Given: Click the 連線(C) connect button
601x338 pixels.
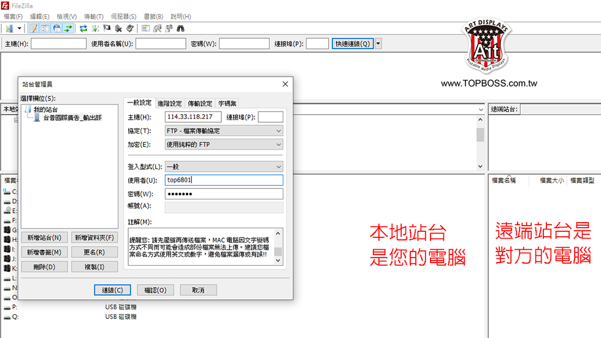Looking at the screenshot, I should click(113, 290).
